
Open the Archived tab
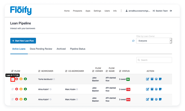click(x=61, y=49)
